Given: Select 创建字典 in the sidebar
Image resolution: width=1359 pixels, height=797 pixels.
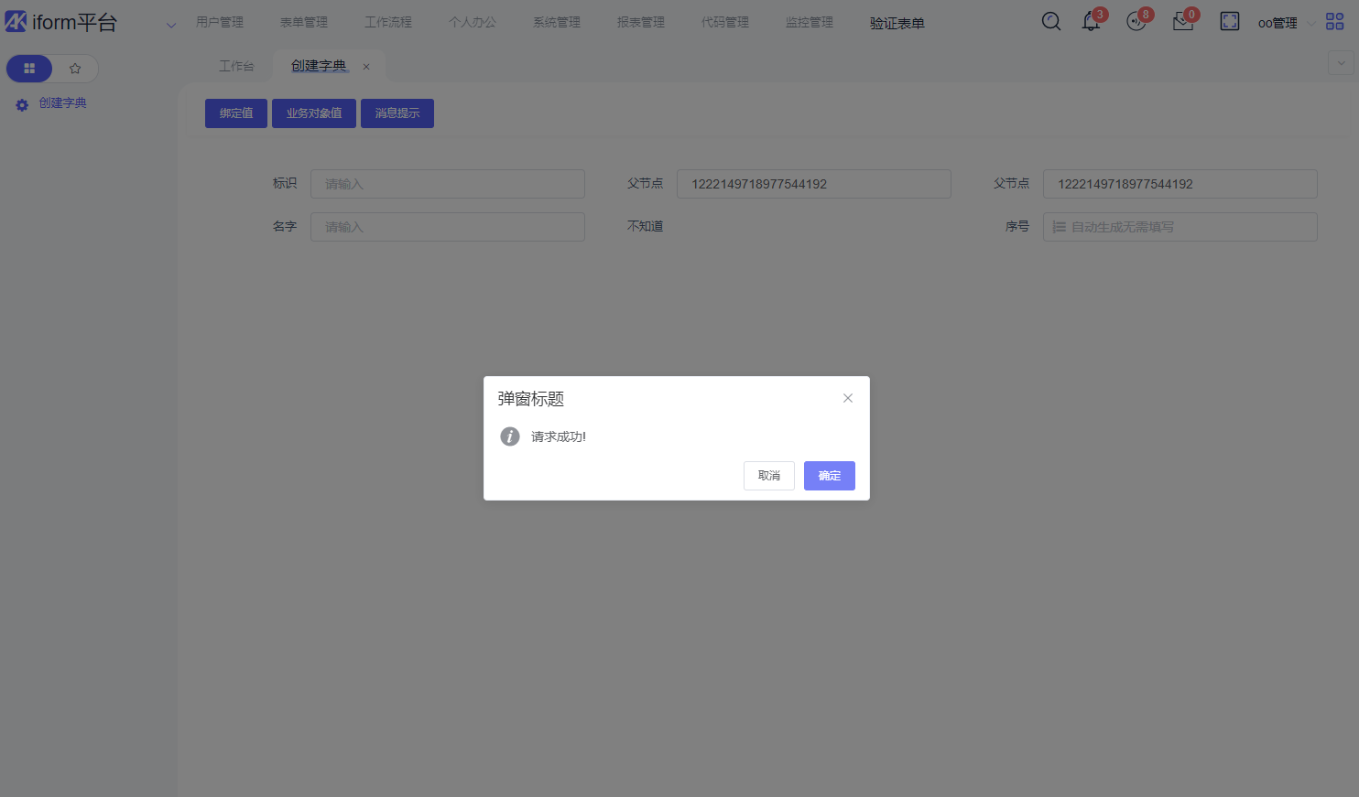Looking at the screenshot, I should tap(62, 103).
